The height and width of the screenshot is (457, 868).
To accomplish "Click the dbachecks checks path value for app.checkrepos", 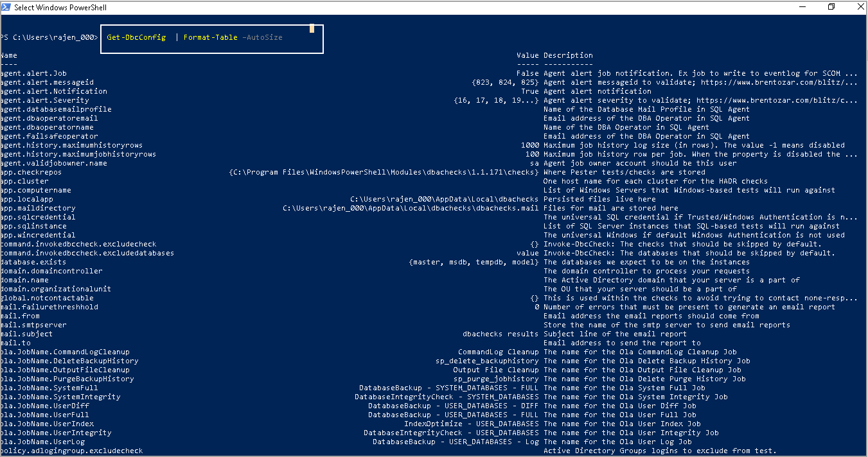I will pyautogui.click(x=384, y=172).
